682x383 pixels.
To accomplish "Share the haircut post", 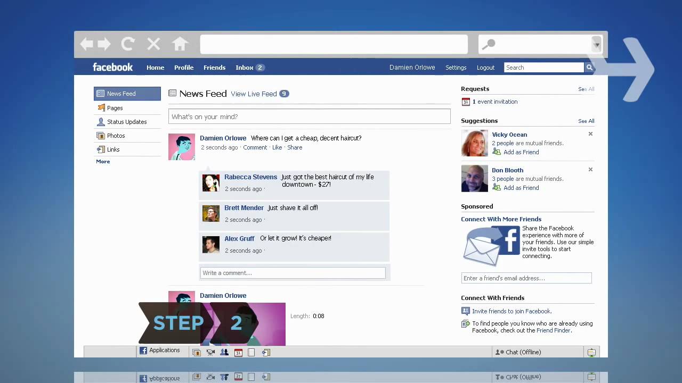I will pyautogui.click(x=295, y=147).
